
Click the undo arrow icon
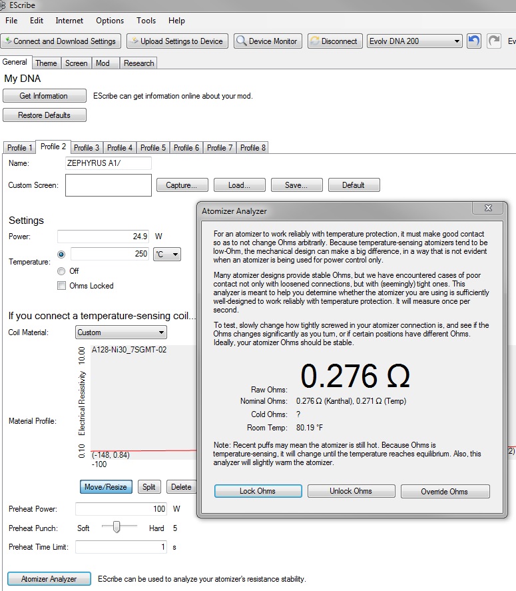(x=473, y=41)
